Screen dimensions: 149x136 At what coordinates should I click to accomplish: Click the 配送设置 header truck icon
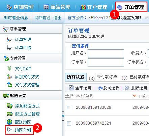tap(6, 96)
